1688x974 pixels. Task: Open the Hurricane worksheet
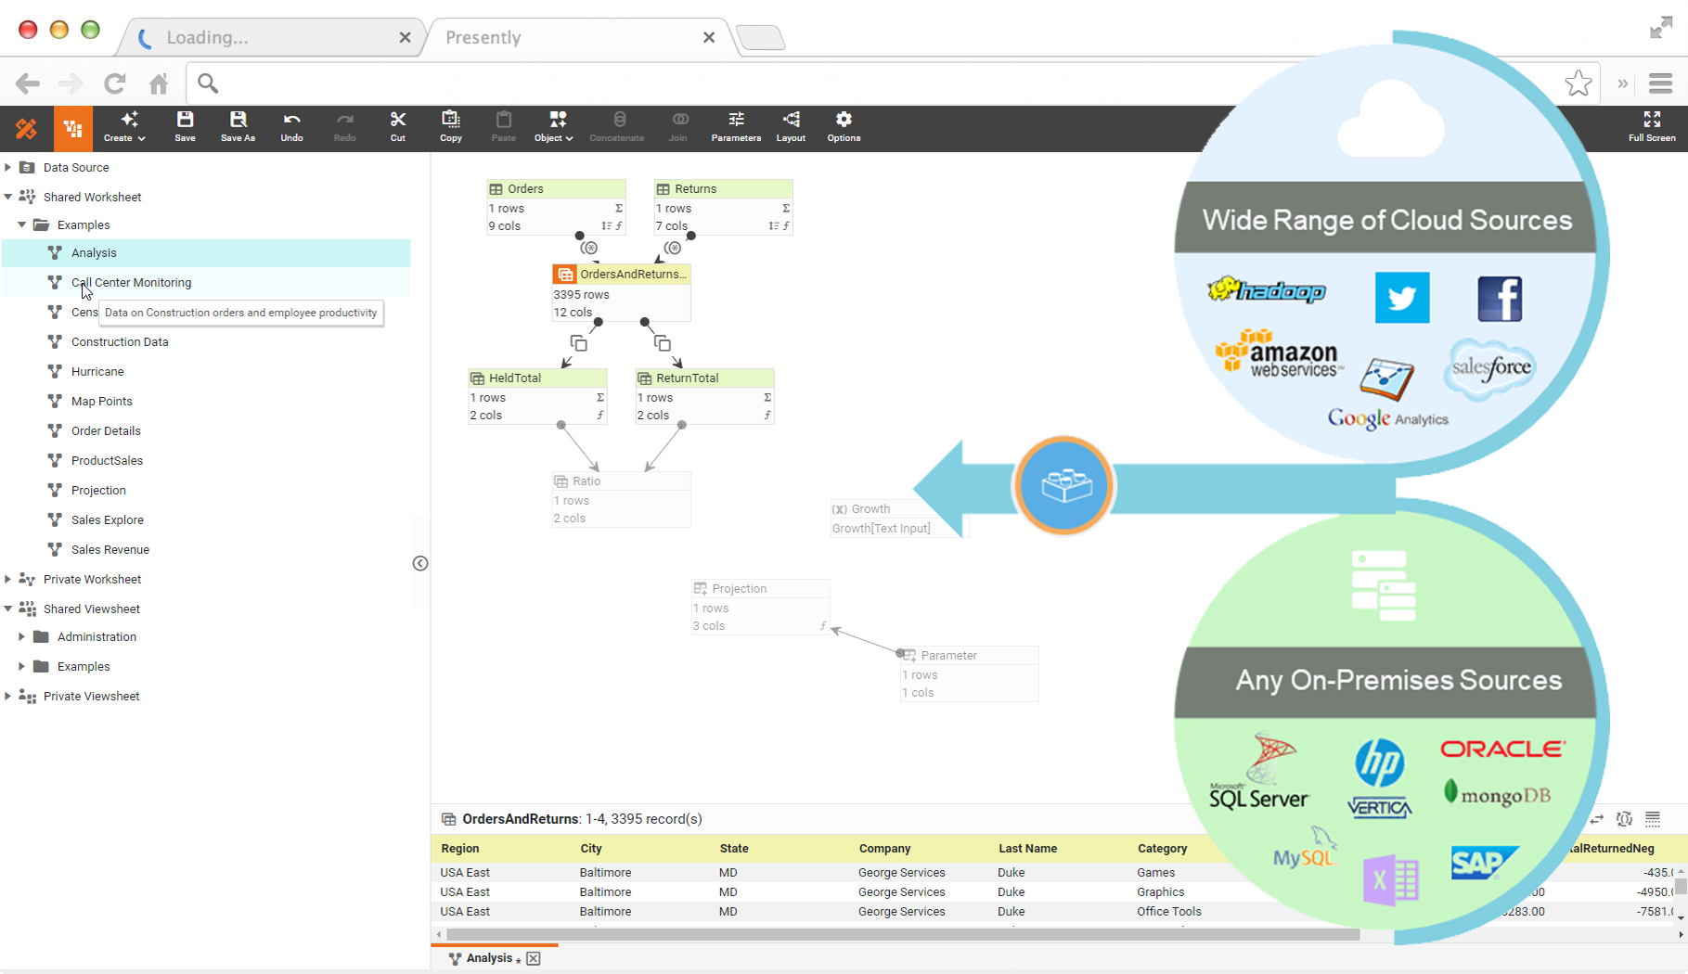click(x=97, y=371)
